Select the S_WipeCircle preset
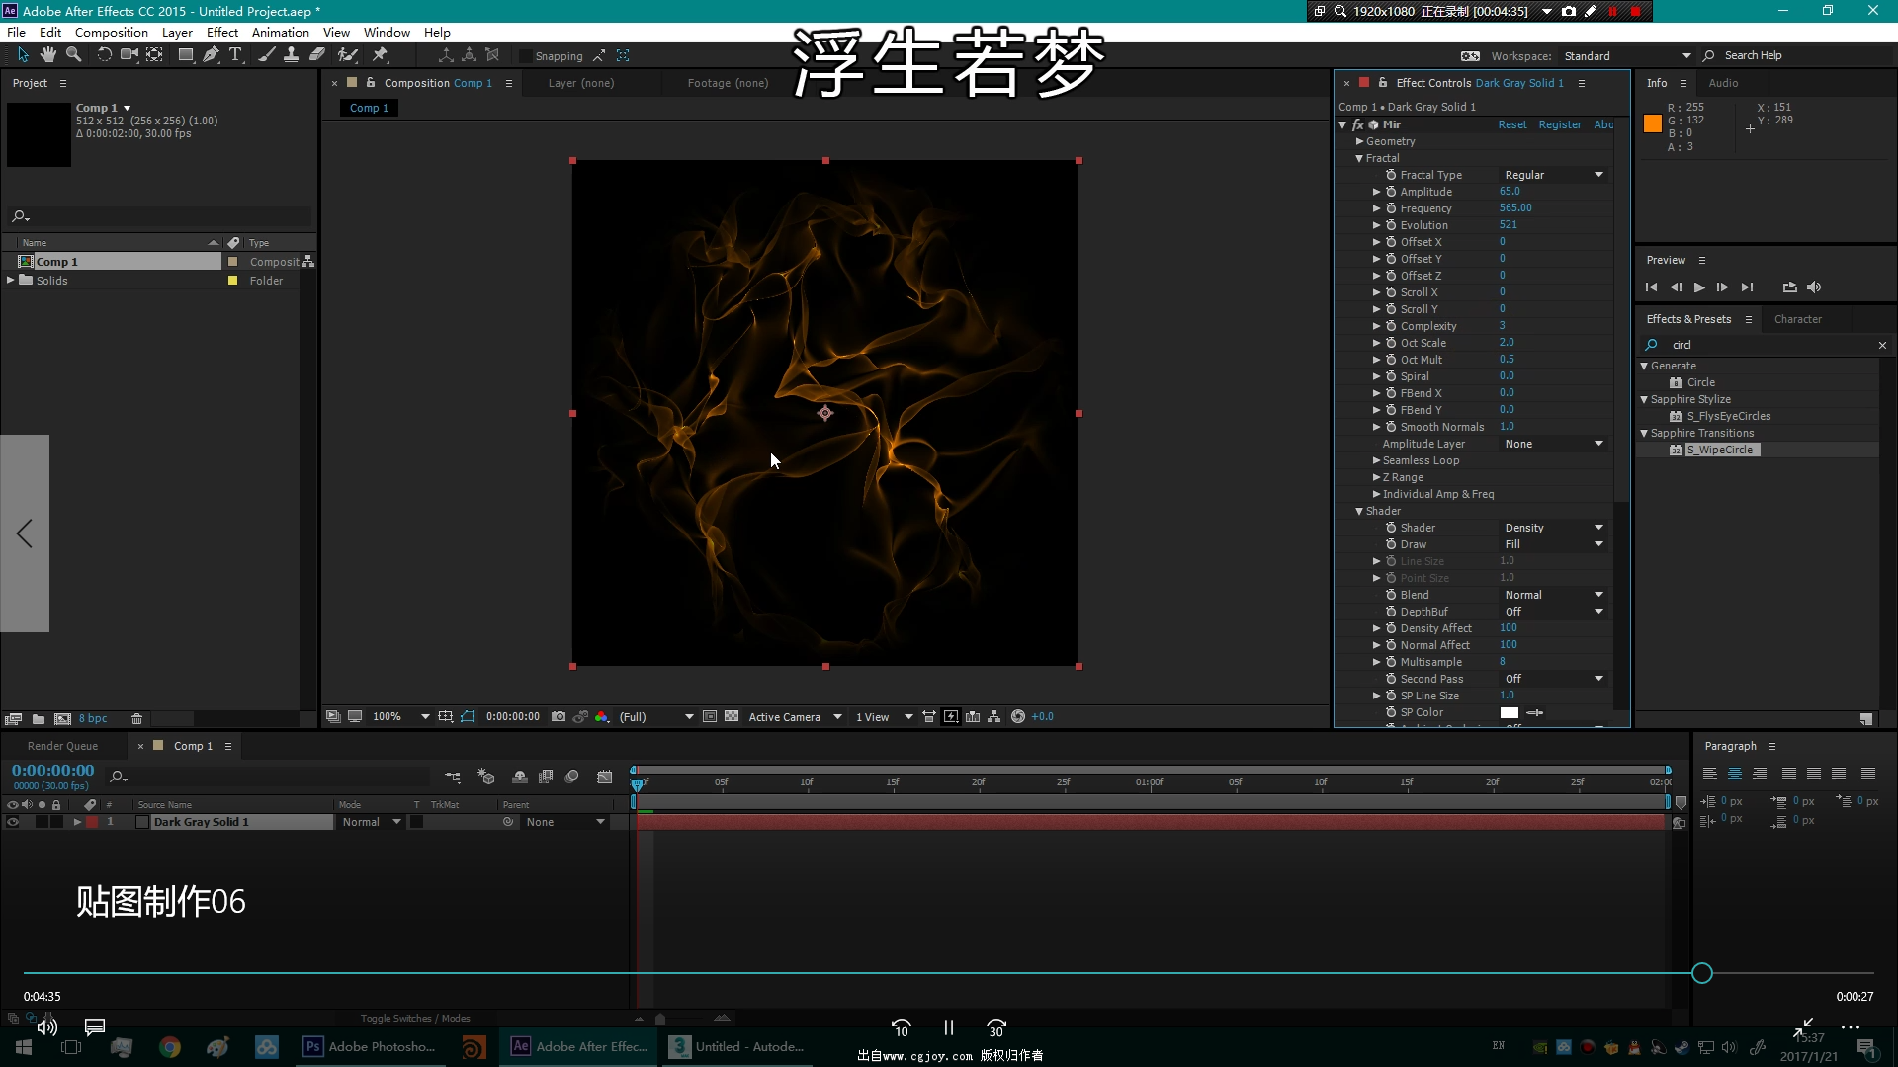1898x1067 pixels. (x=1722, y=451)
